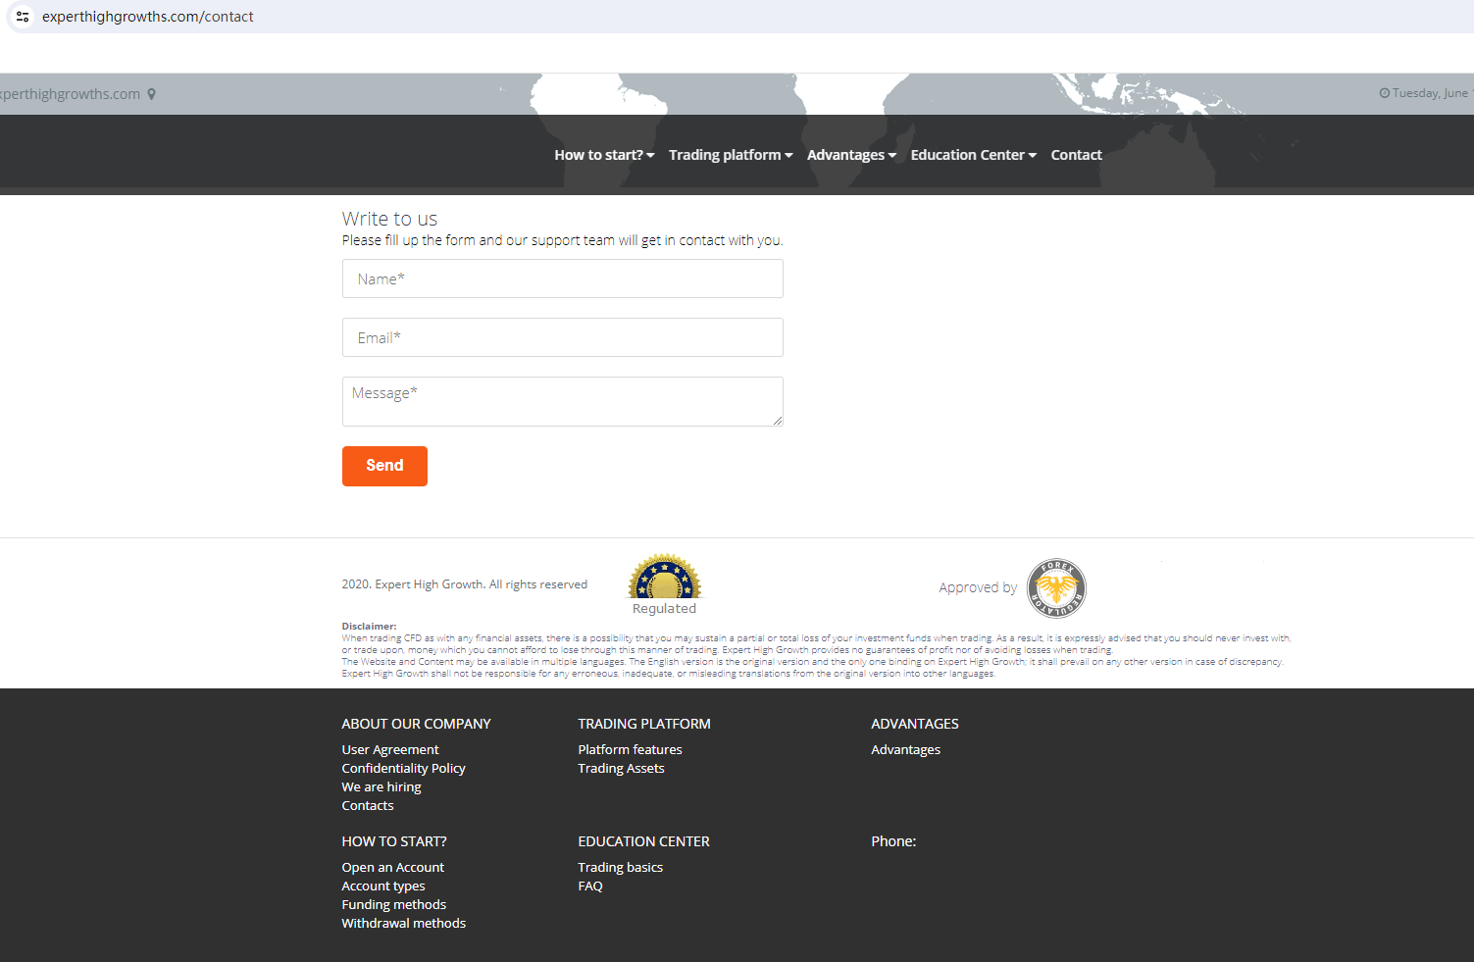Image resolution: width=1474 pixels, height=962 pixels.
Task: Click the copyright text 2020. Expert High Growth
Action: pyautogui.click(x=464, y=584)
